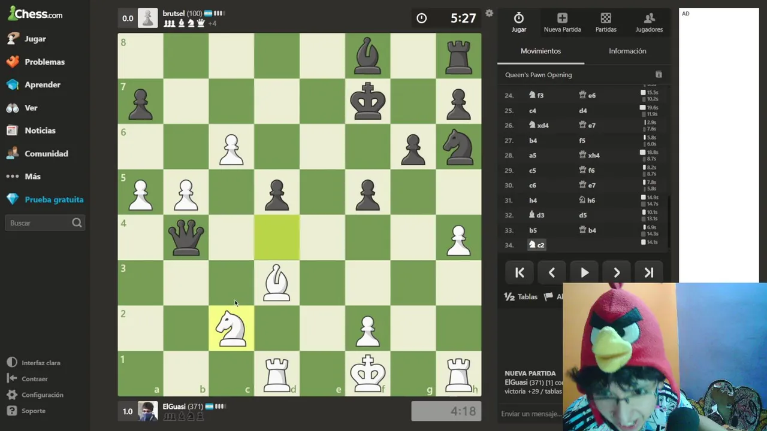This screenshot has height=431, width=767.
Task: Click the Chess.com logo
Action: 35,14
